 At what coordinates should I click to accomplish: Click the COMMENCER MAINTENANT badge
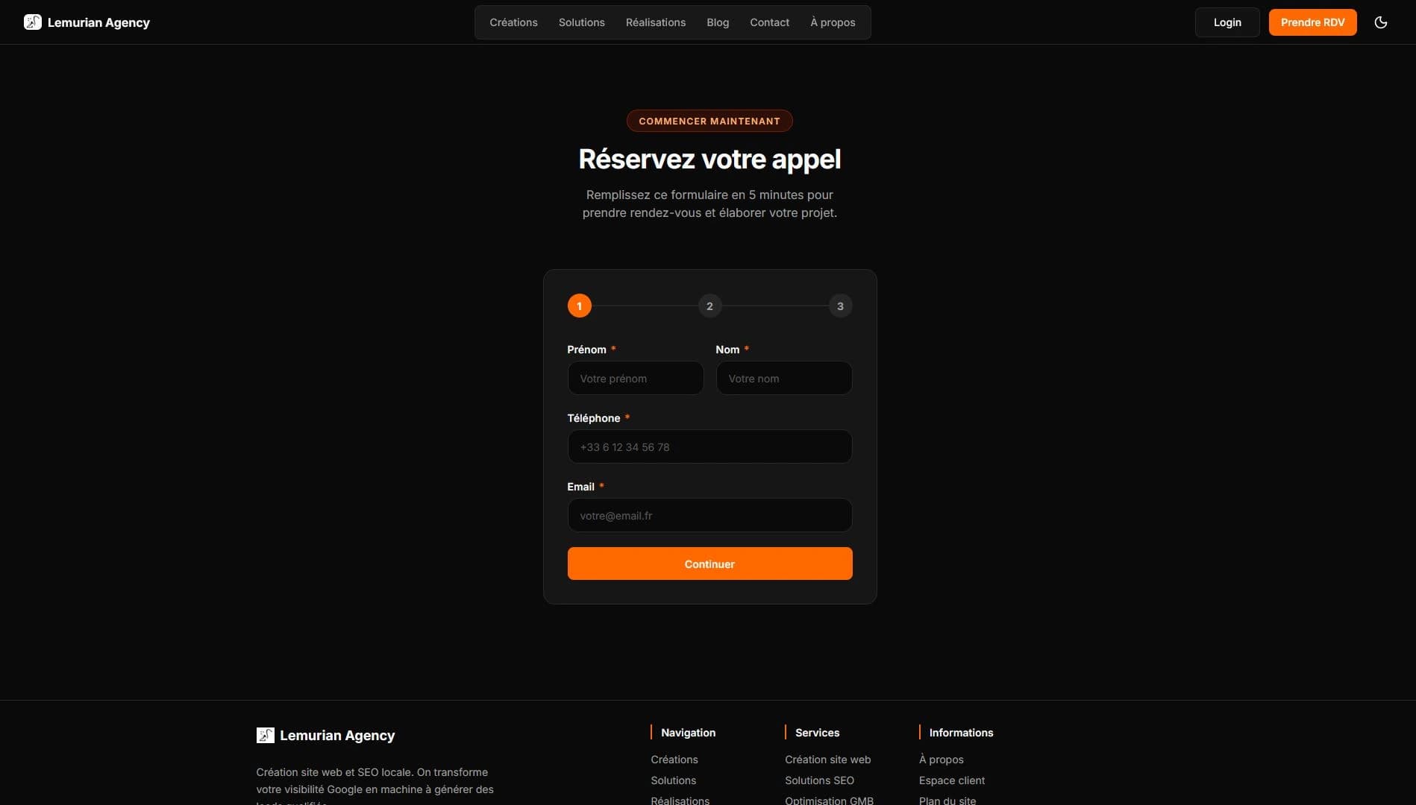tap(709, 121)
